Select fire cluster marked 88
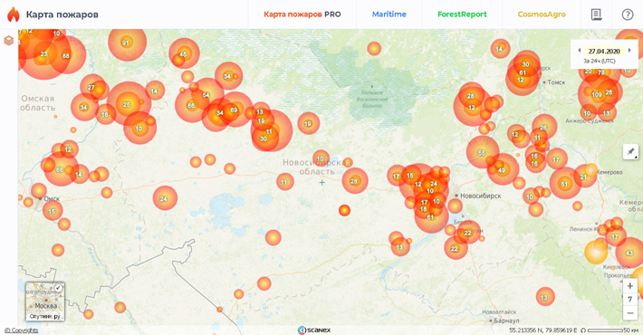Screen dimensions: 643x335 tap(66, 56)
